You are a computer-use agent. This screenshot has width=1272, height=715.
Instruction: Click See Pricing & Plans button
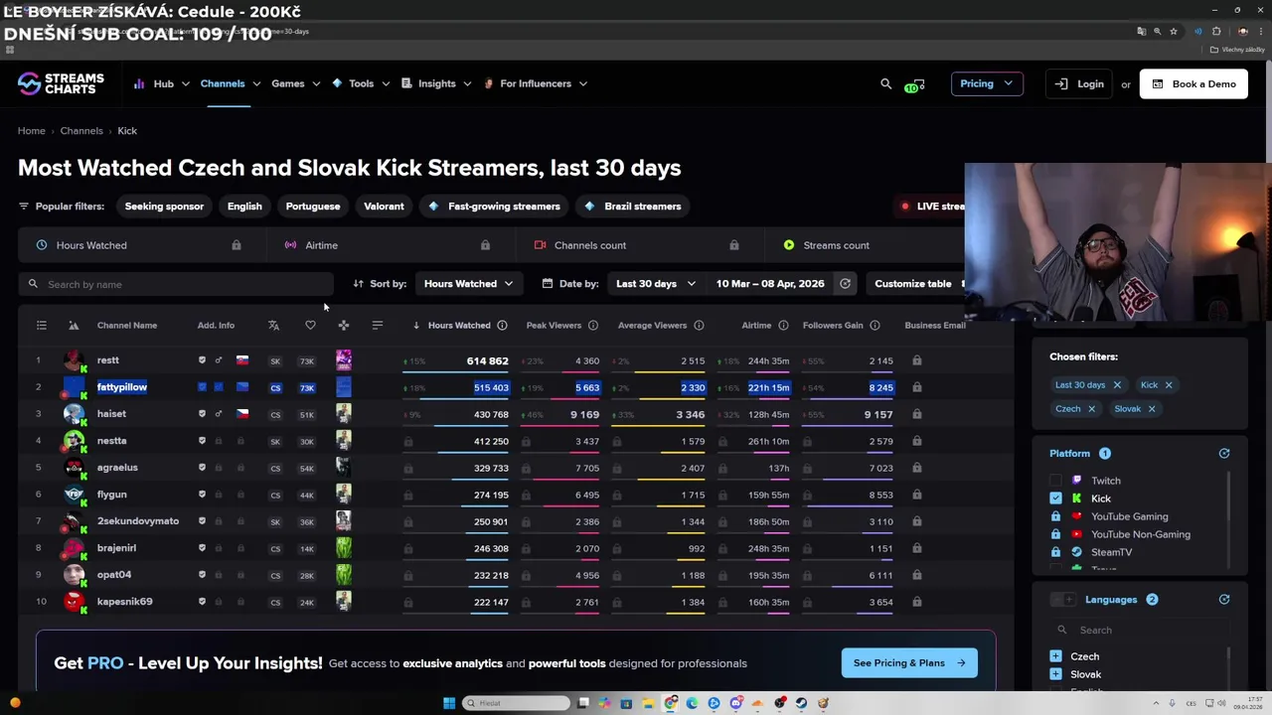[909, 663]
